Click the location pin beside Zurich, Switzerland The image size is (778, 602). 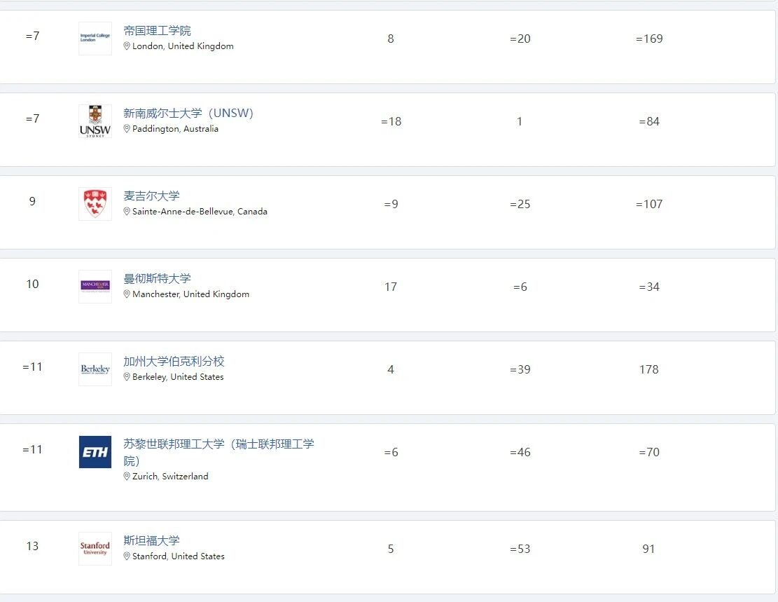tap(127, 477)
